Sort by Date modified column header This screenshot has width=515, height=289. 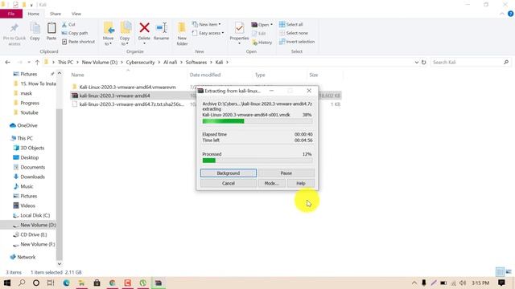coord(205,75)
